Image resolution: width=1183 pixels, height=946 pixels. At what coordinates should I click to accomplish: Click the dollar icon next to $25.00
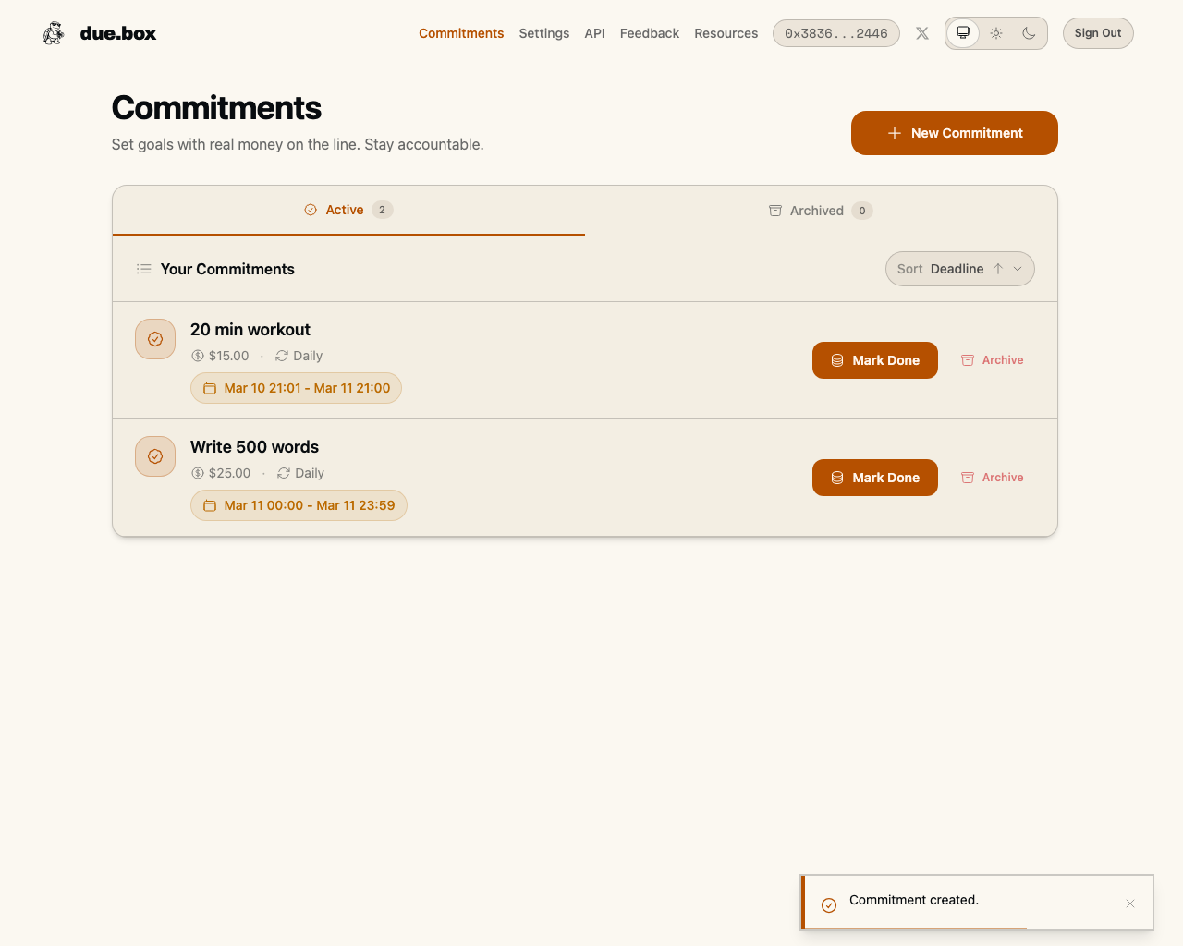pyautogui.click(x=196, y=473)
